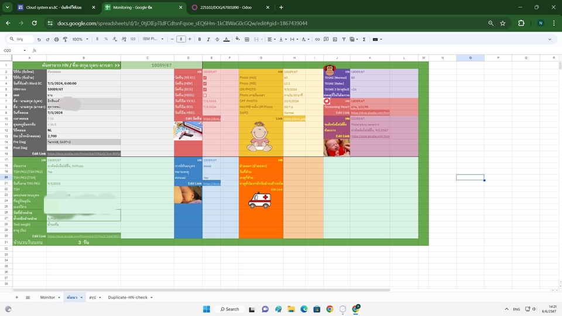Click the taskbar Search box

(229, 309)
